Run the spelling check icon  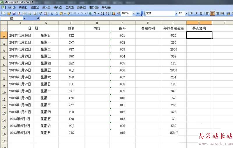point(41,13)
